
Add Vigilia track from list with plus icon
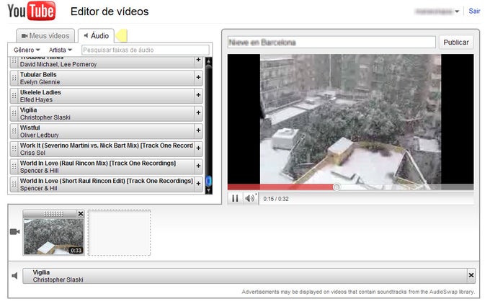coord(198,112)
